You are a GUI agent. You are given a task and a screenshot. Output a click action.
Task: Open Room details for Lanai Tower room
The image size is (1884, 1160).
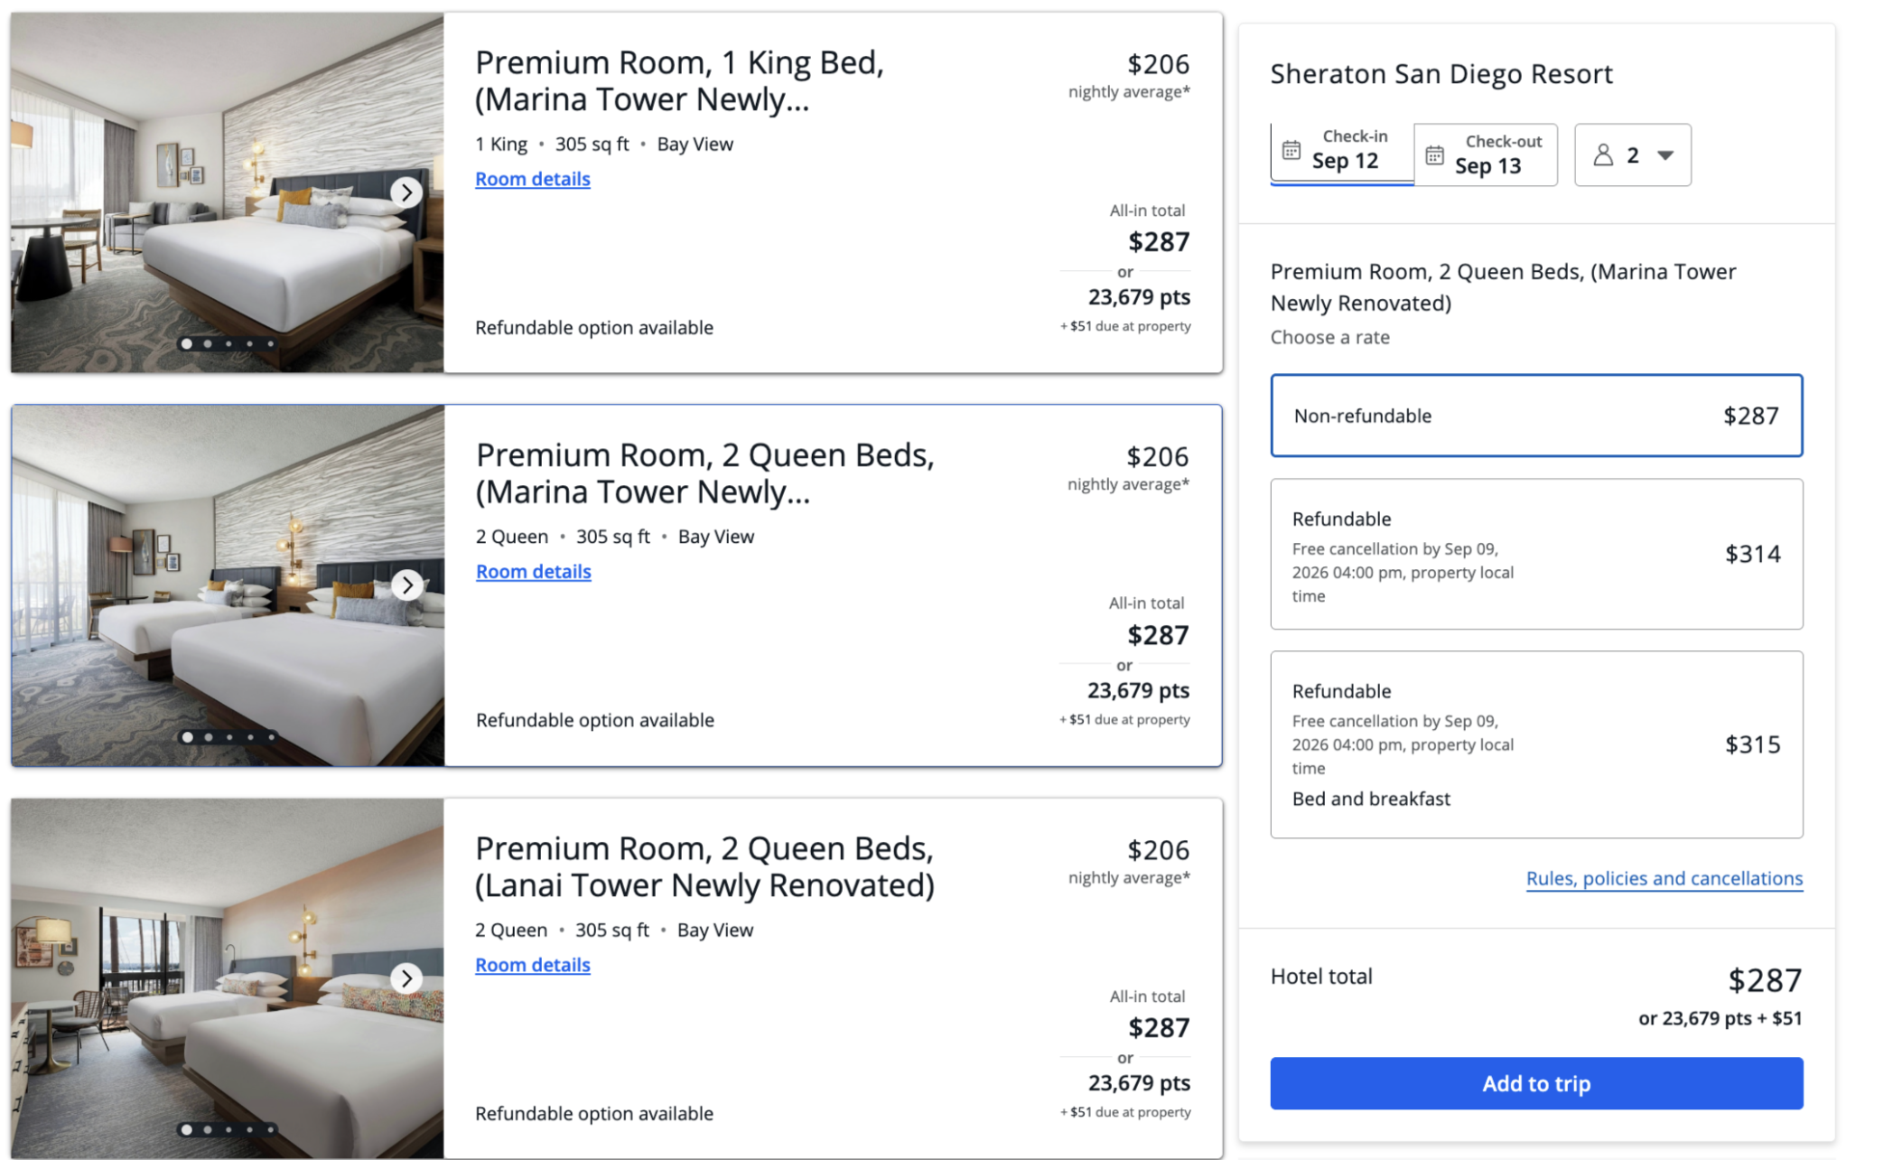(533, 965)
